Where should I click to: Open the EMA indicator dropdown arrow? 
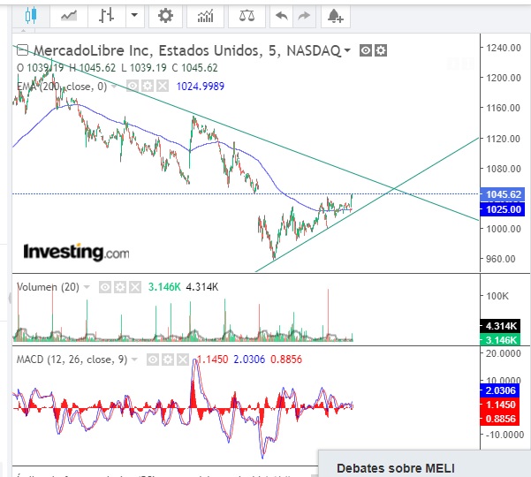click(114, 87)
